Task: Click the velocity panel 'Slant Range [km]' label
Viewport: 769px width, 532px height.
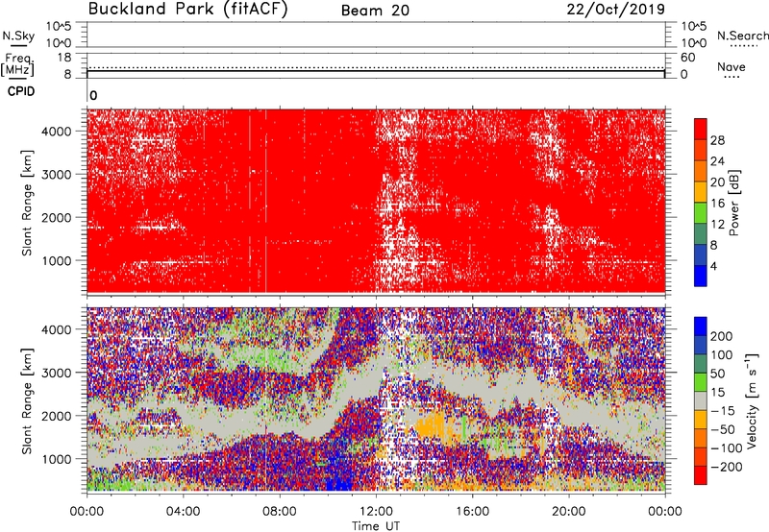Action: (x=27, y=400)
